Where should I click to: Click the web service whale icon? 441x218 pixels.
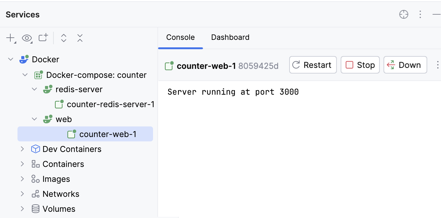point(47,119)
